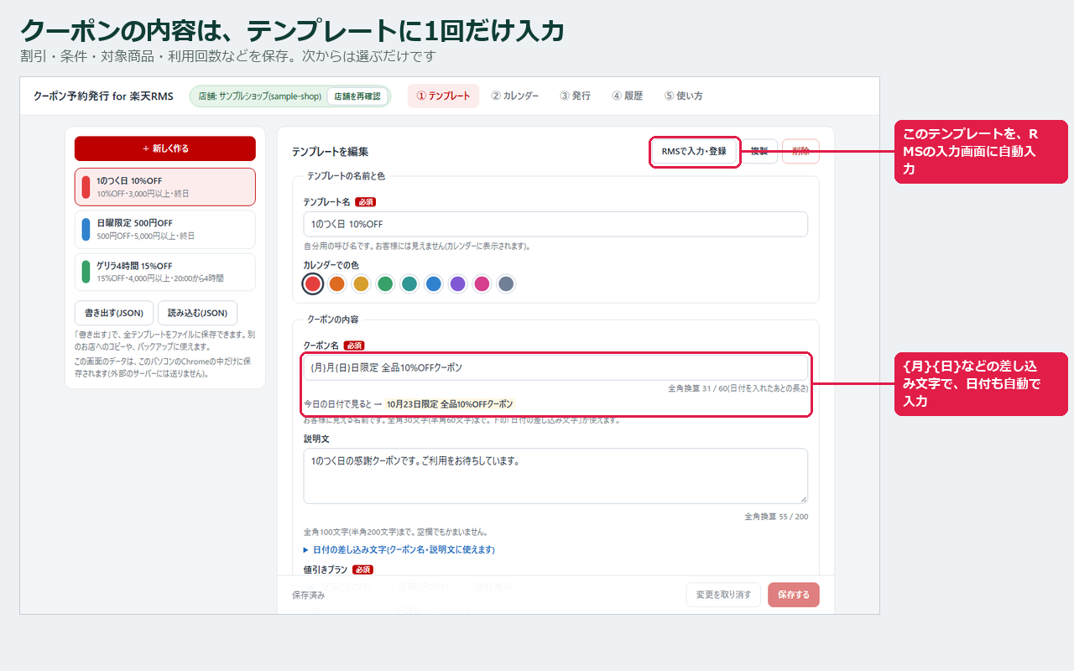Focus the クーポン名 input field
This screenshot has height=671, width=1074.
555,367
